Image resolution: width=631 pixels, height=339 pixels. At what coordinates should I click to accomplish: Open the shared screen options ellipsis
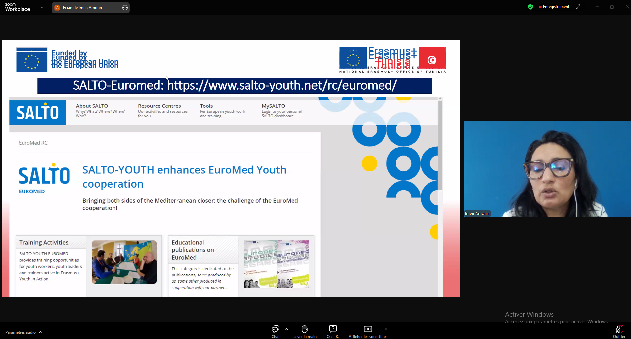125,8
